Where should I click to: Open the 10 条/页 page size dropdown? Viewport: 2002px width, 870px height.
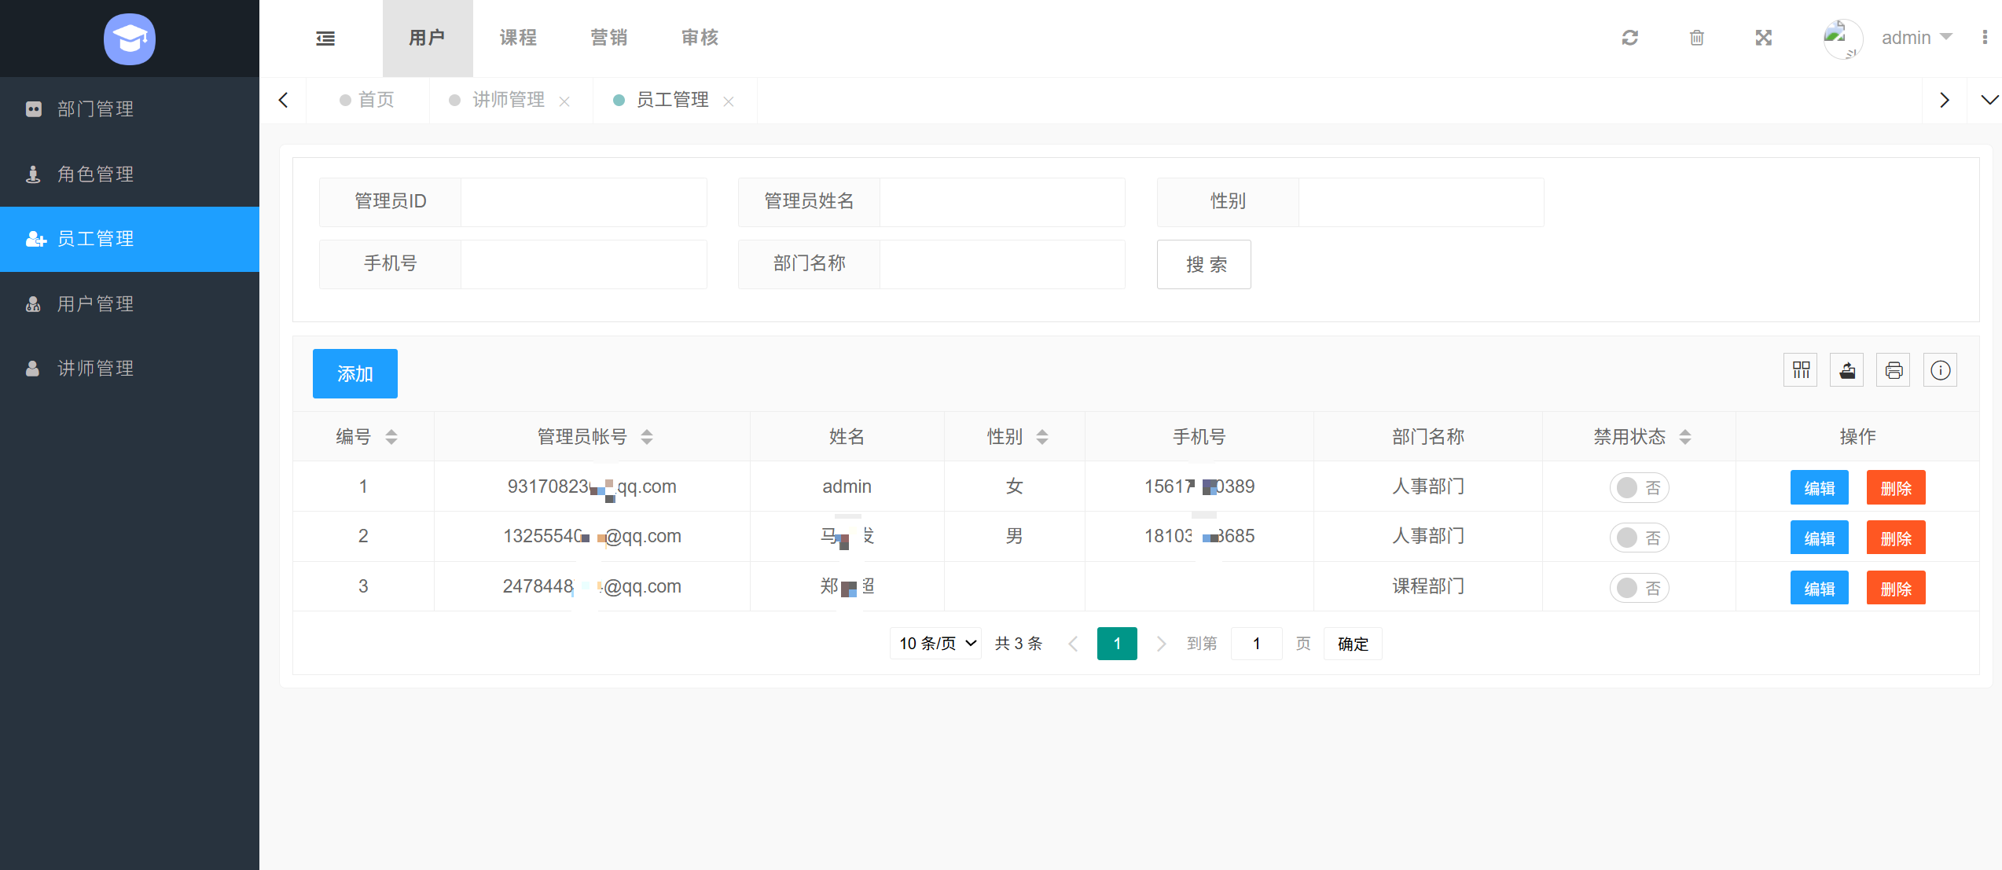coord(935,644)
